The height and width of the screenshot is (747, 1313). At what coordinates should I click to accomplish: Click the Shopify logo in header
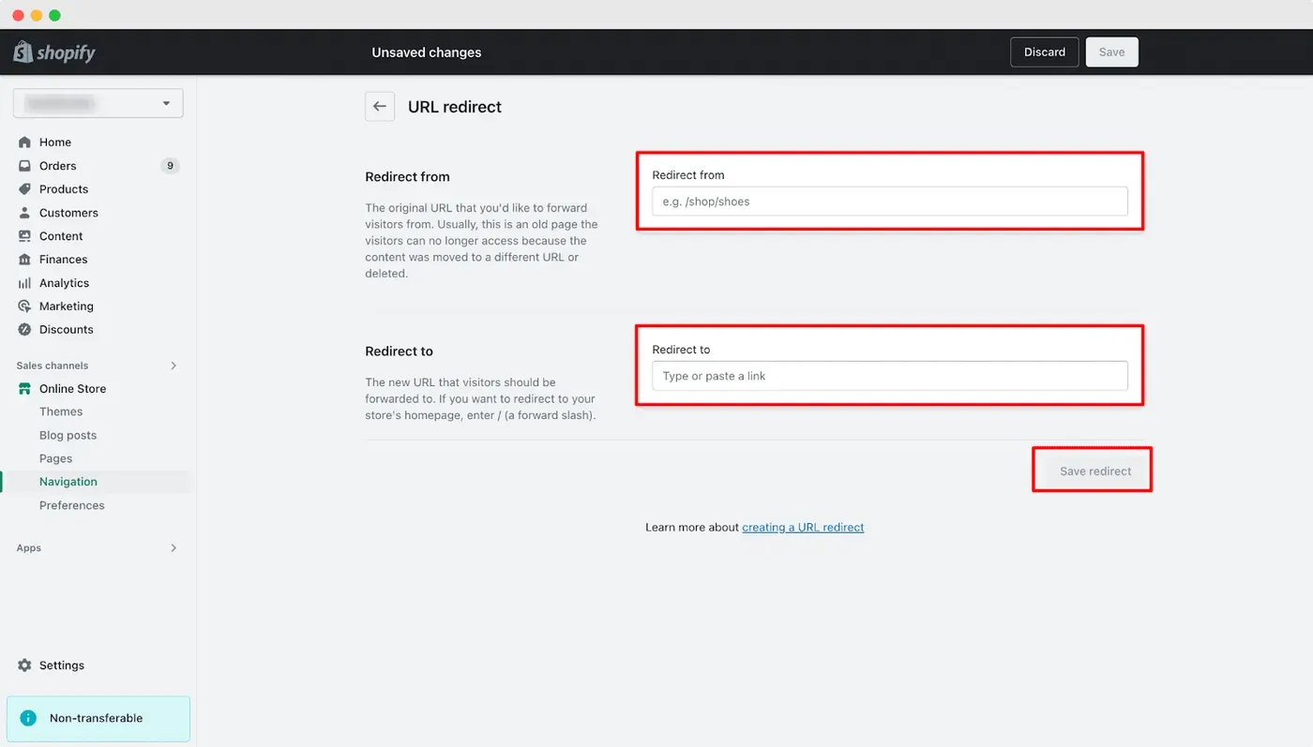click(54, 52)
